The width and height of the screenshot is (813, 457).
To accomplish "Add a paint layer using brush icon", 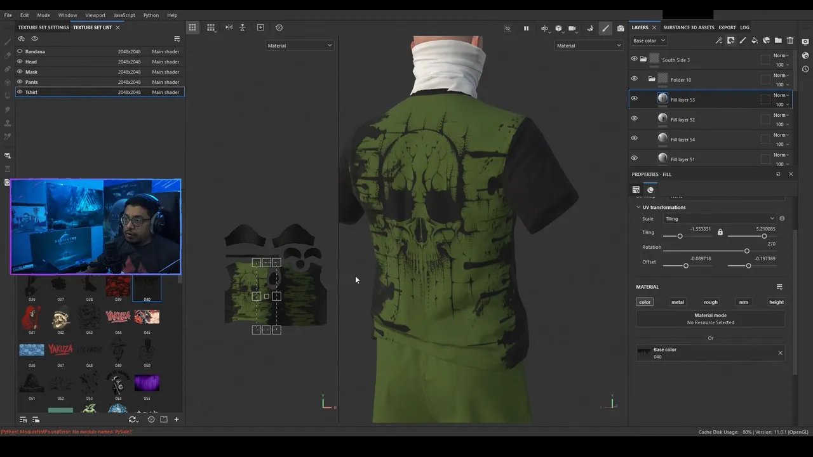I will (x=742, y=41).
